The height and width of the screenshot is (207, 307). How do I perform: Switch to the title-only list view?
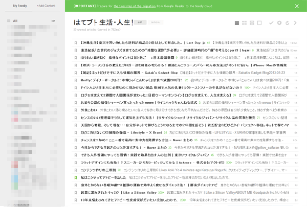[237, 23]
